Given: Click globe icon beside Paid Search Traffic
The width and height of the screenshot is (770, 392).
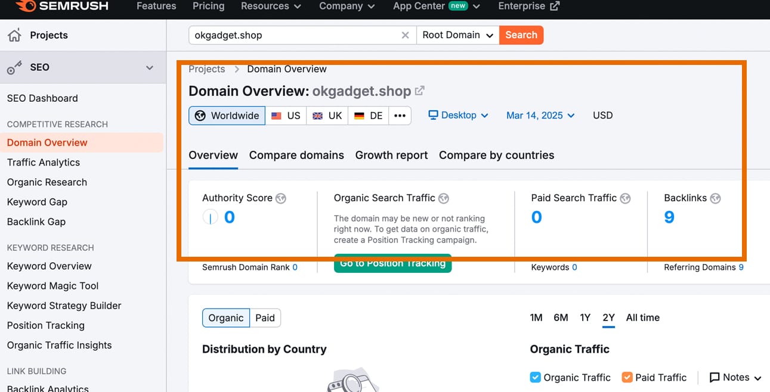Looking at the screenshot, I should click(x=625, y=198).
